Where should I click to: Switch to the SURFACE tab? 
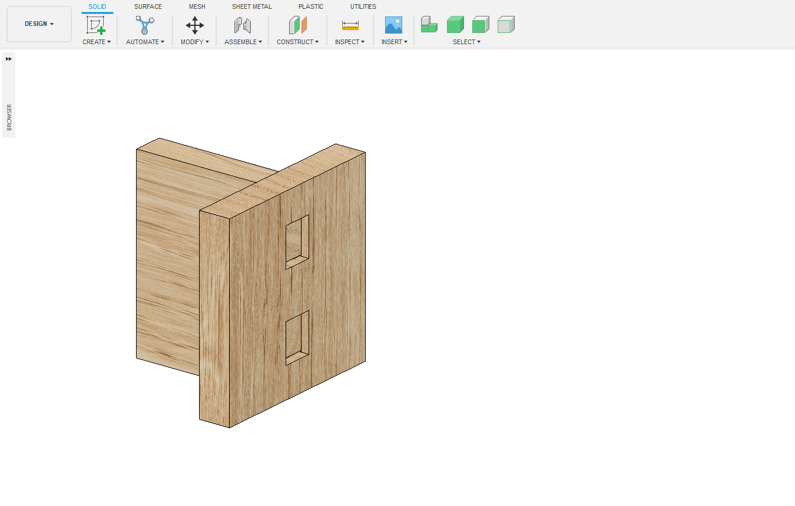pos(148,6)
